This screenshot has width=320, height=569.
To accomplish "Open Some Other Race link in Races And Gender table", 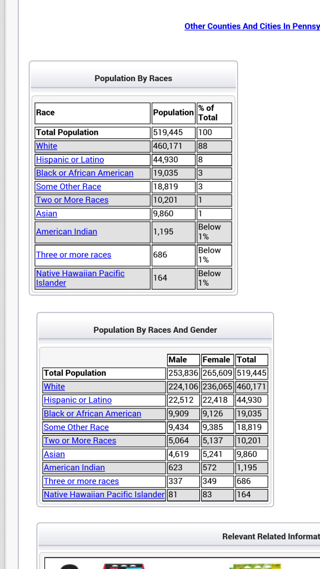I will click(76, 427).
